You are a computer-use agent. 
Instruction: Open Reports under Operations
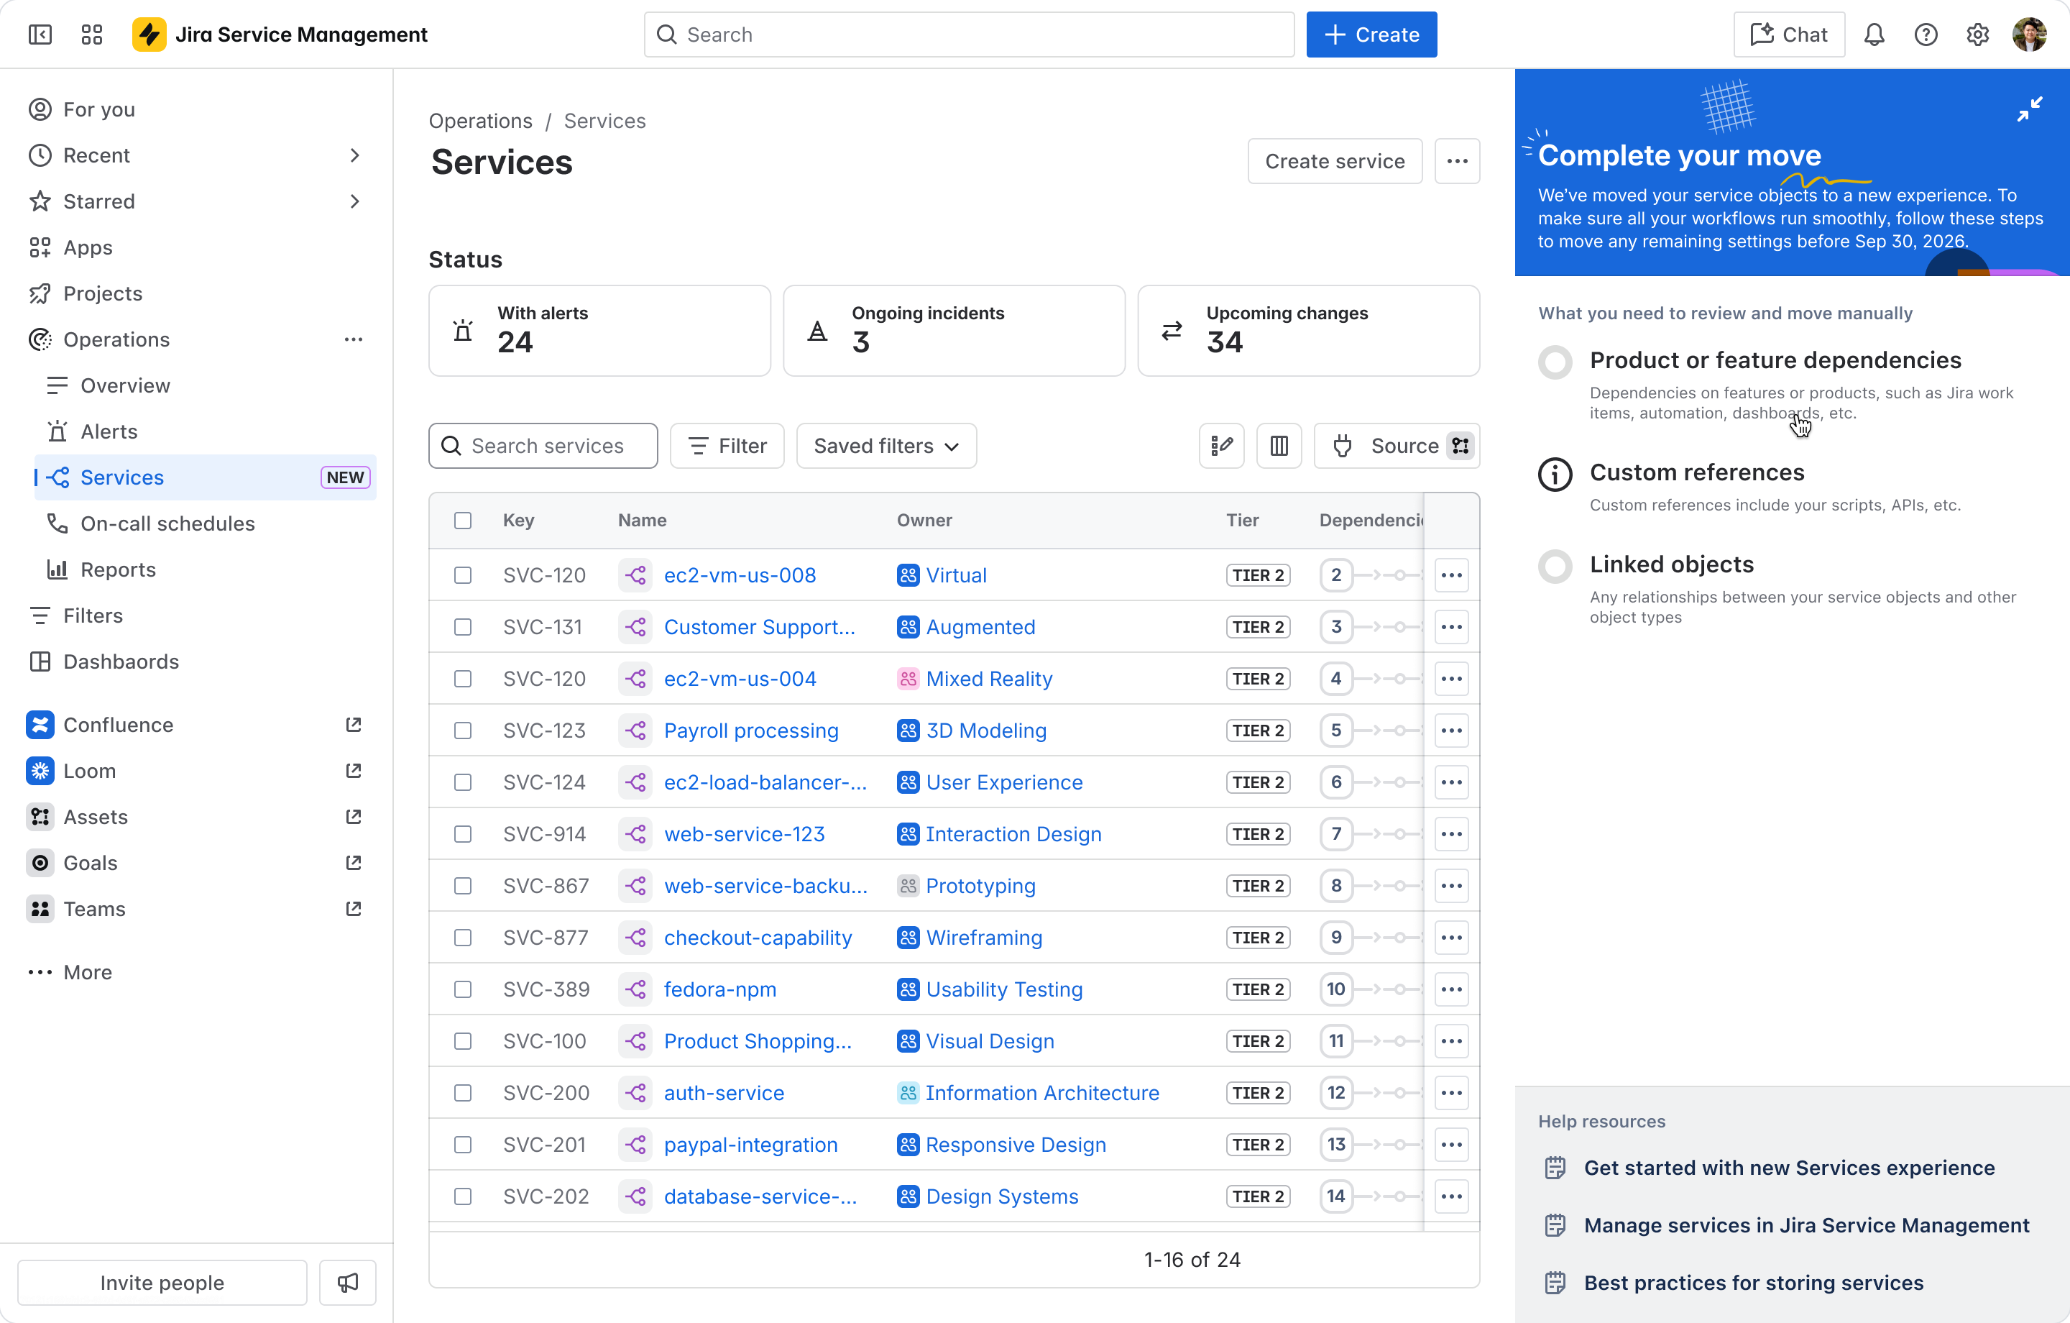[119, 569]
